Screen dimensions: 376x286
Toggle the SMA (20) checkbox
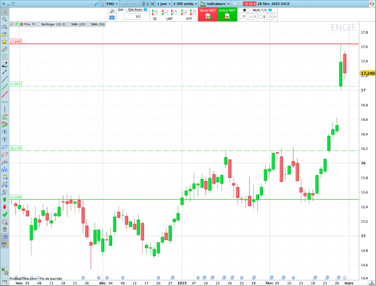[69, 24]
